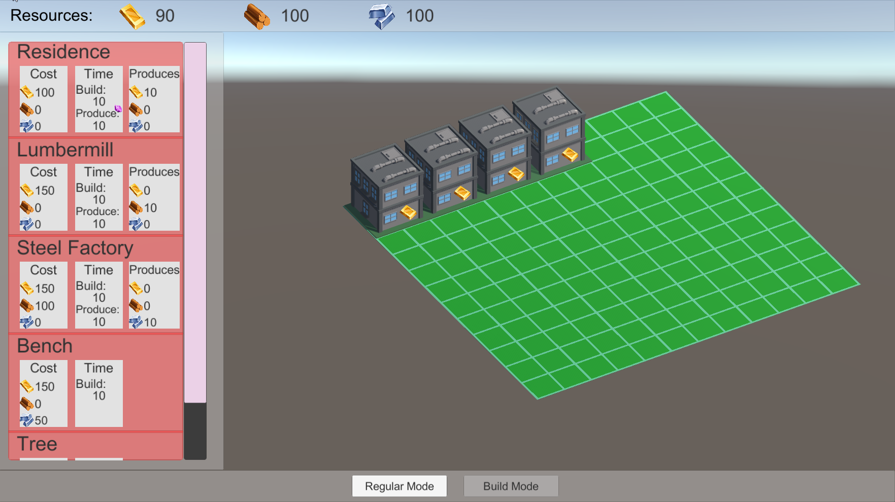Click the Bench Cost heading
Viewport: 895px width, 502px height.
pos(44,368)
